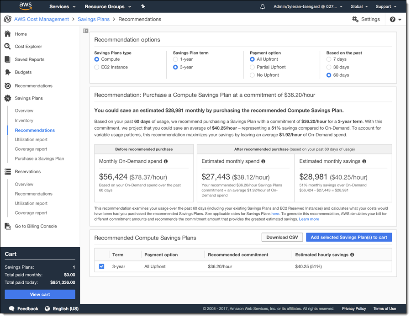Image resolution: width=411 pixels, height=318 pixels.
Task: Open Reservations Recommendations page
Action: point(33,194)
